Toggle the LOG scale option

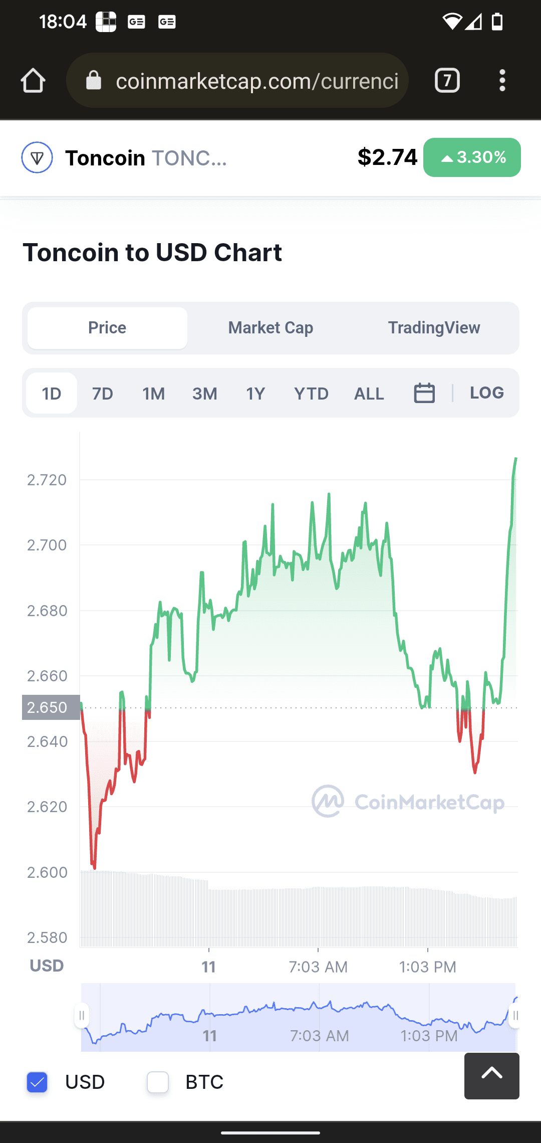tap(486, 393)
